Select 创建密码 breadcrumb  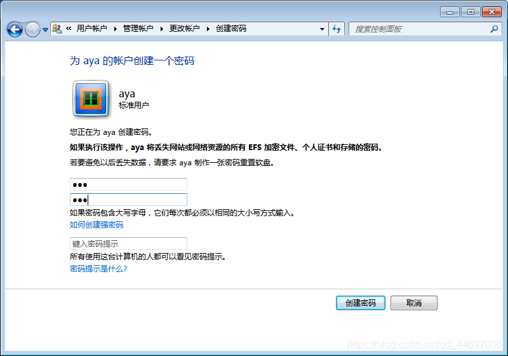click(x=231, y=29)
